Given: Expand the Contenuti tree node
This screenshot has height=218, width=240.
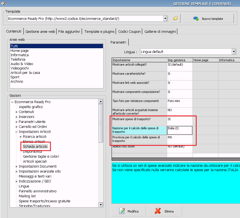Looking at the screenshot, I should click(x=16, y=112).
